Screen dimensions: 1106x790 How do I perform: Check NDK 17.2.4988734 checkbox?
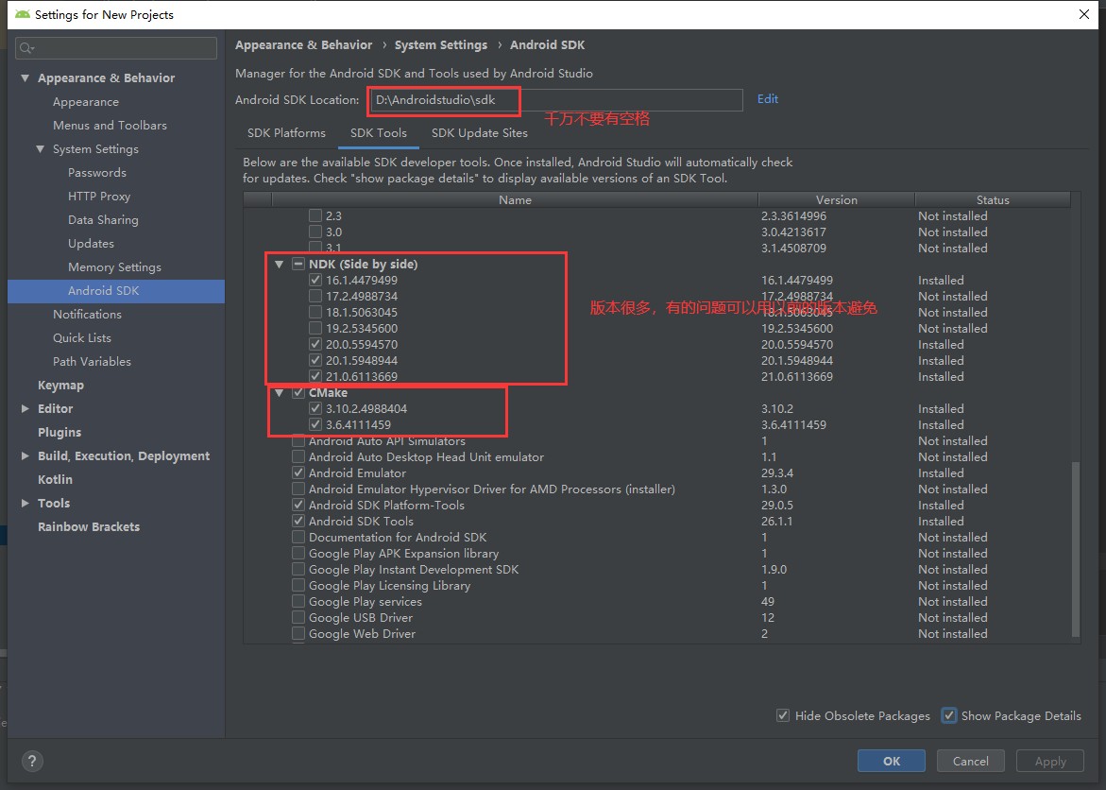point(315,297)
